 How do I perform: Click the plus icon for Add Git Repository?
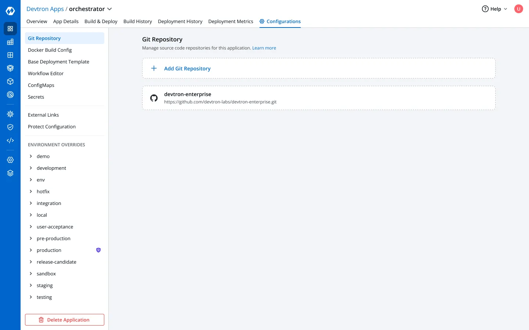point(154,68)
